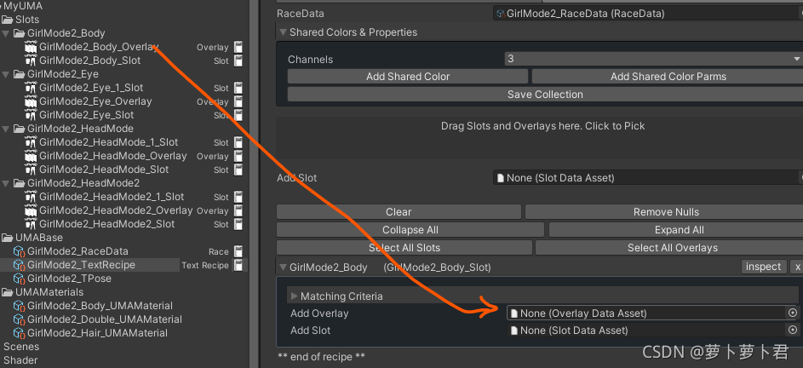Click the Clear button
Screen dimensions: 803x368
[399, 211]
